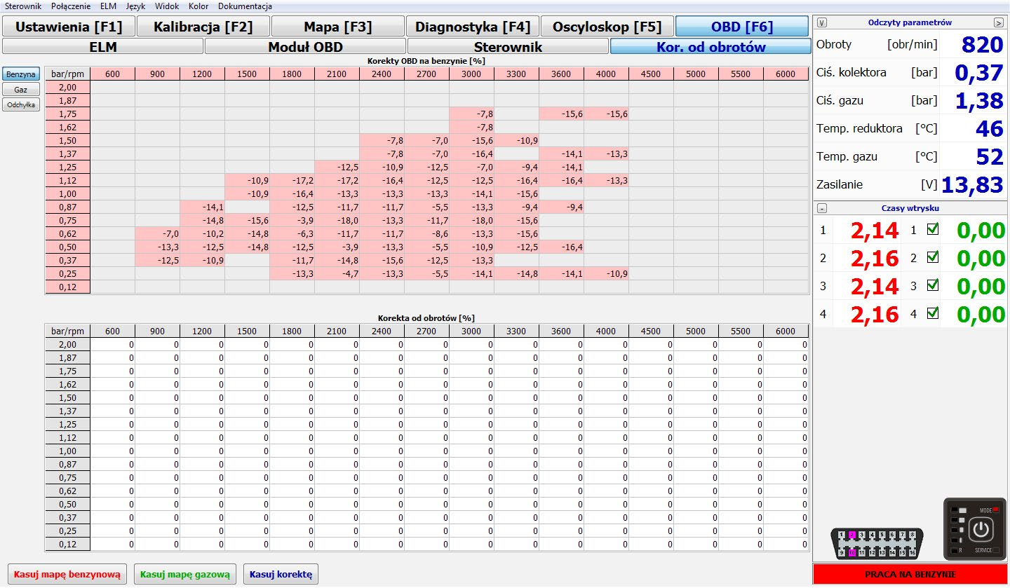Click pin 2 on the OBD connector
Viewport: 1010px width, 588px height.
851,535
